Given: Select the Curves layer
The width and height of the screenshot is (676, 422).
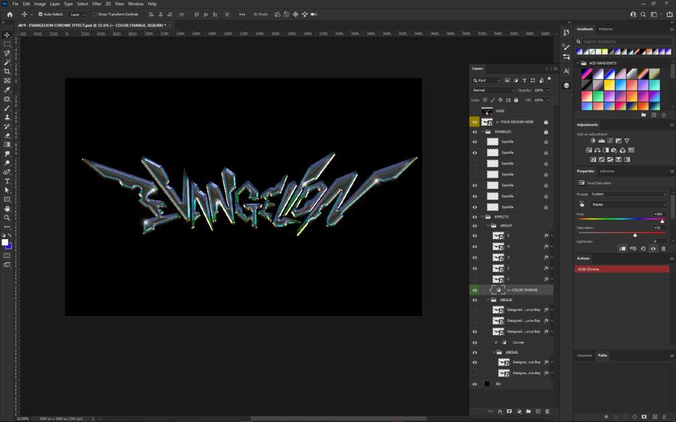Looking at the screenshot, I should pos(518,342).
